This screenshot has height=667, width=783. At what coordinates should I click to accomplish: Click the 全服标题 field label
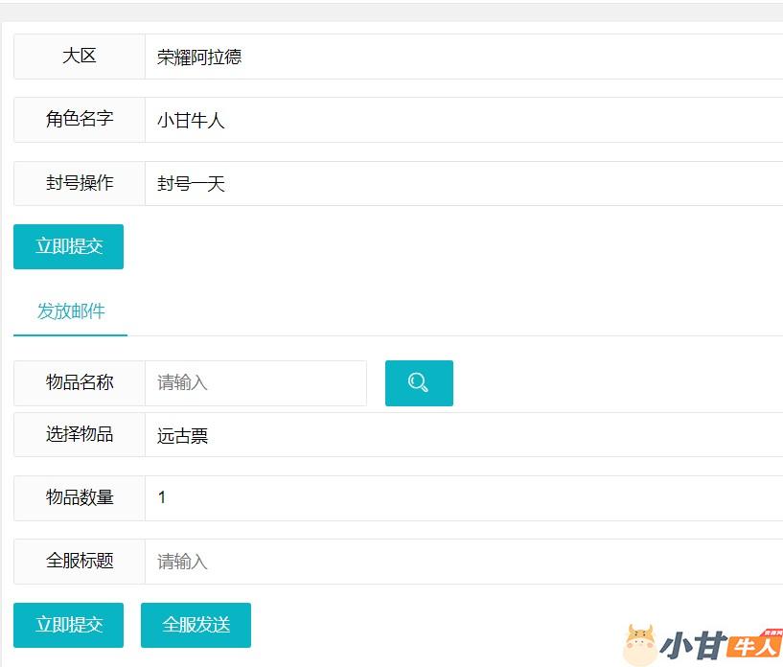tap(80, 562)
